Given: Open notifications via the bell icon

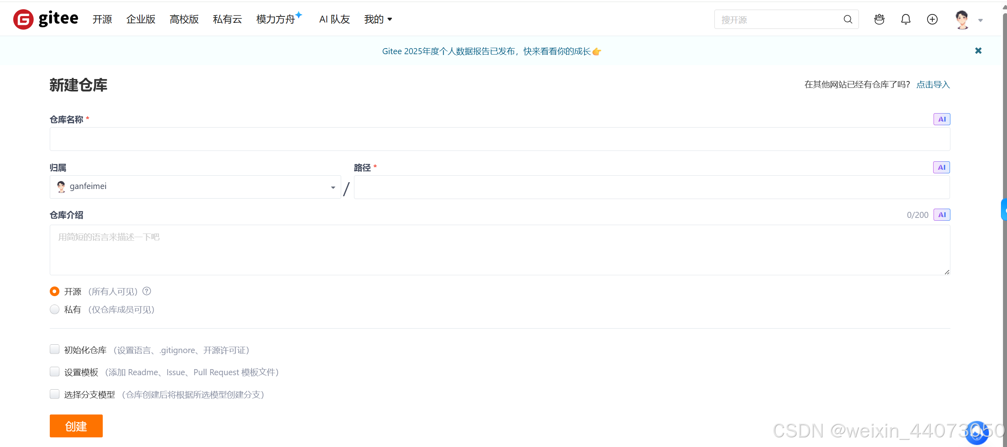Looking at the screenshot, I should (906, 19).
